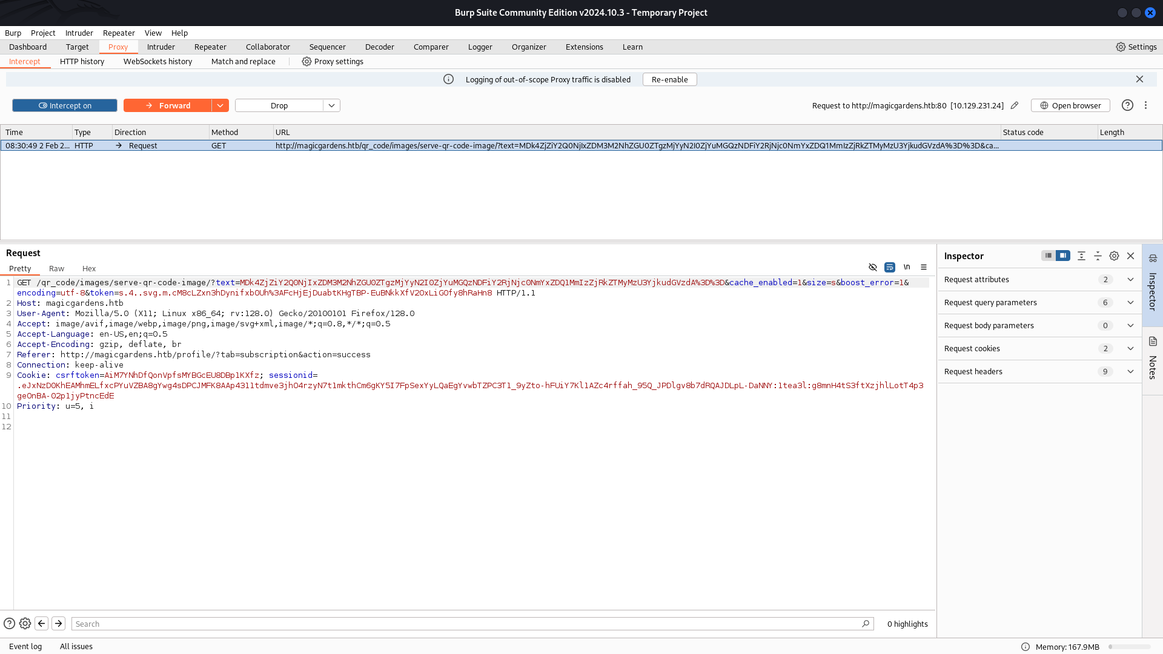Sort table by Time column header
This screenshot has height=654, width=1163.
click(x=36, y=132)
